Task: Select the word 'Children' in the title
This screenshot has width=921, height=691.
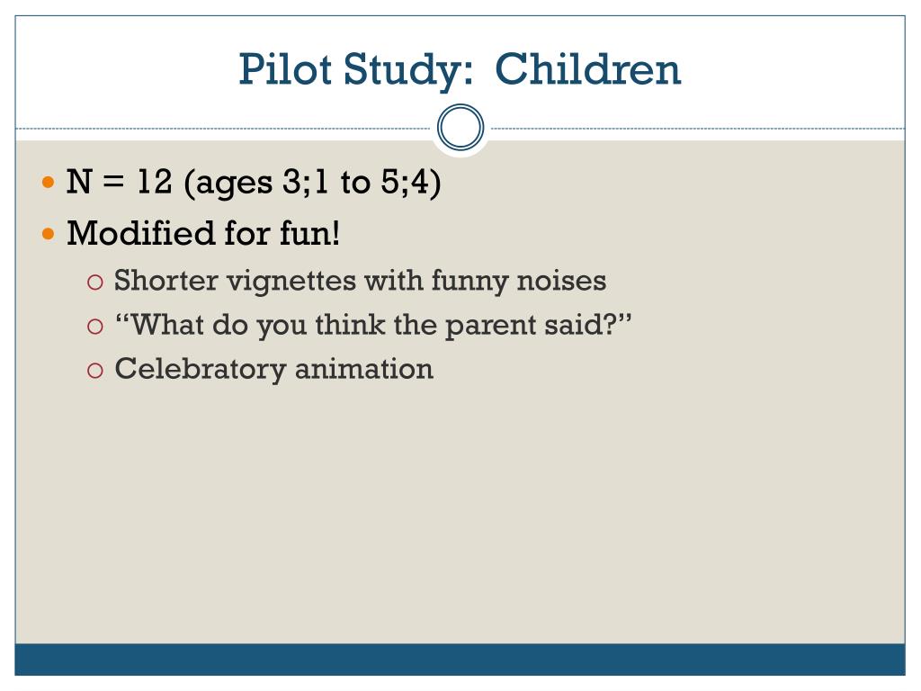Action: click(588, 69)
